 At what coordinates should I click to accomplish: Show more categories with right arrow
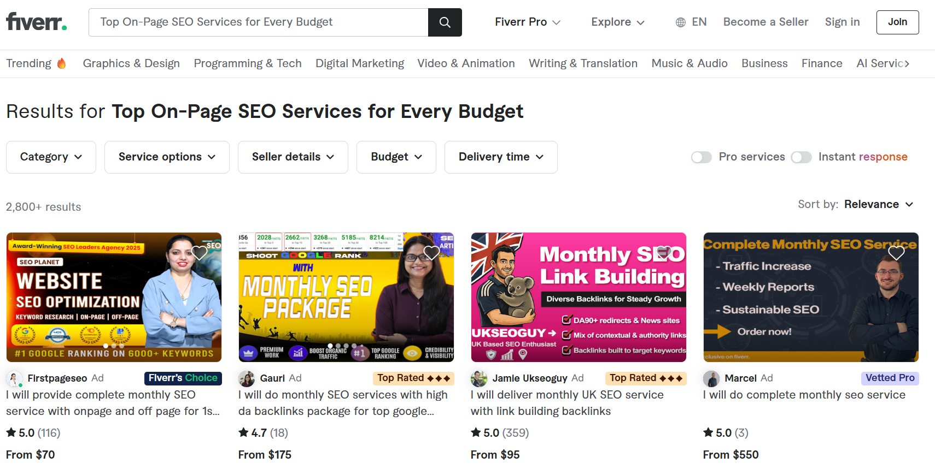[907, 64]
